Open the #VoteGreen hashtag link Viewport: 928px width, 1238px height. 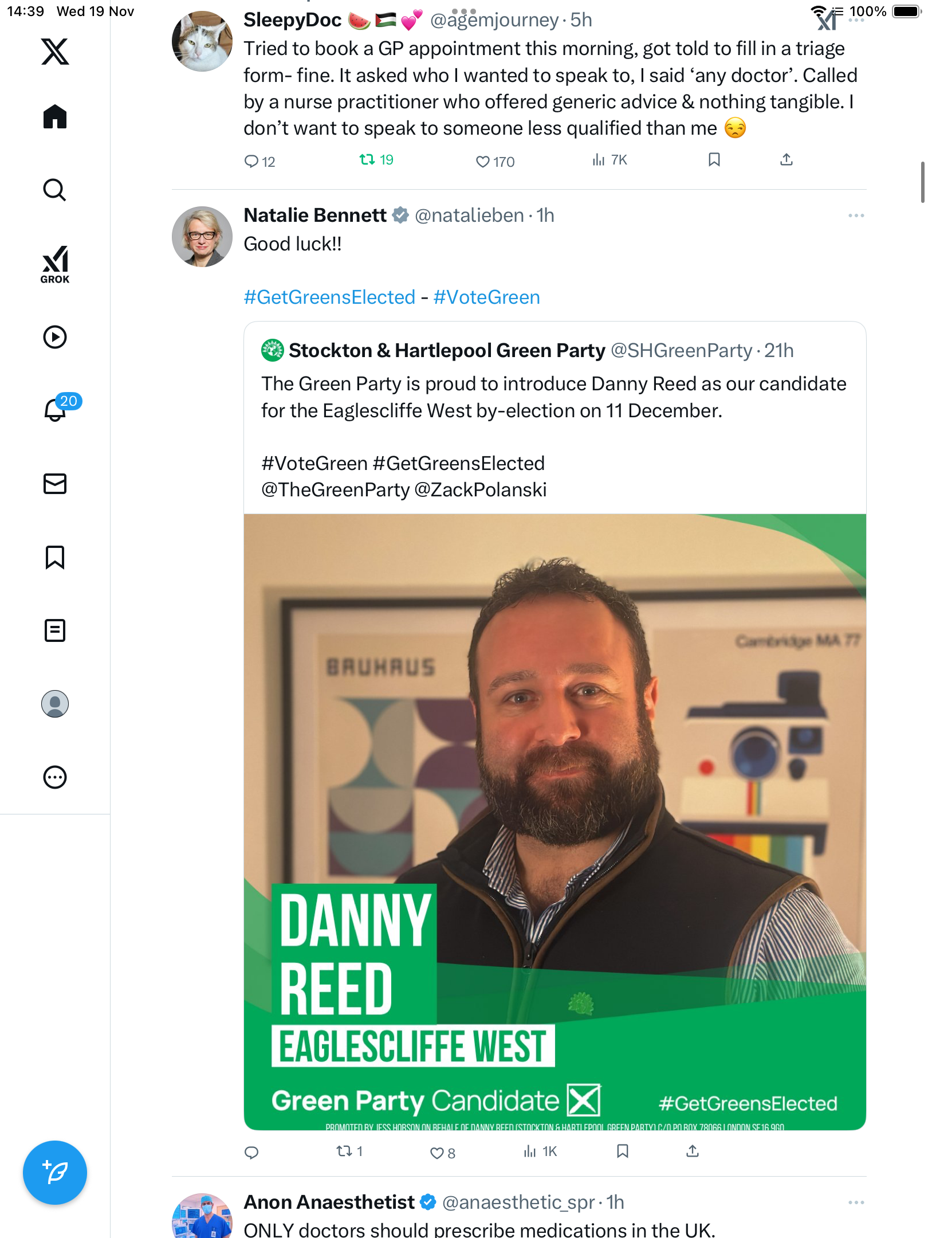486,297
